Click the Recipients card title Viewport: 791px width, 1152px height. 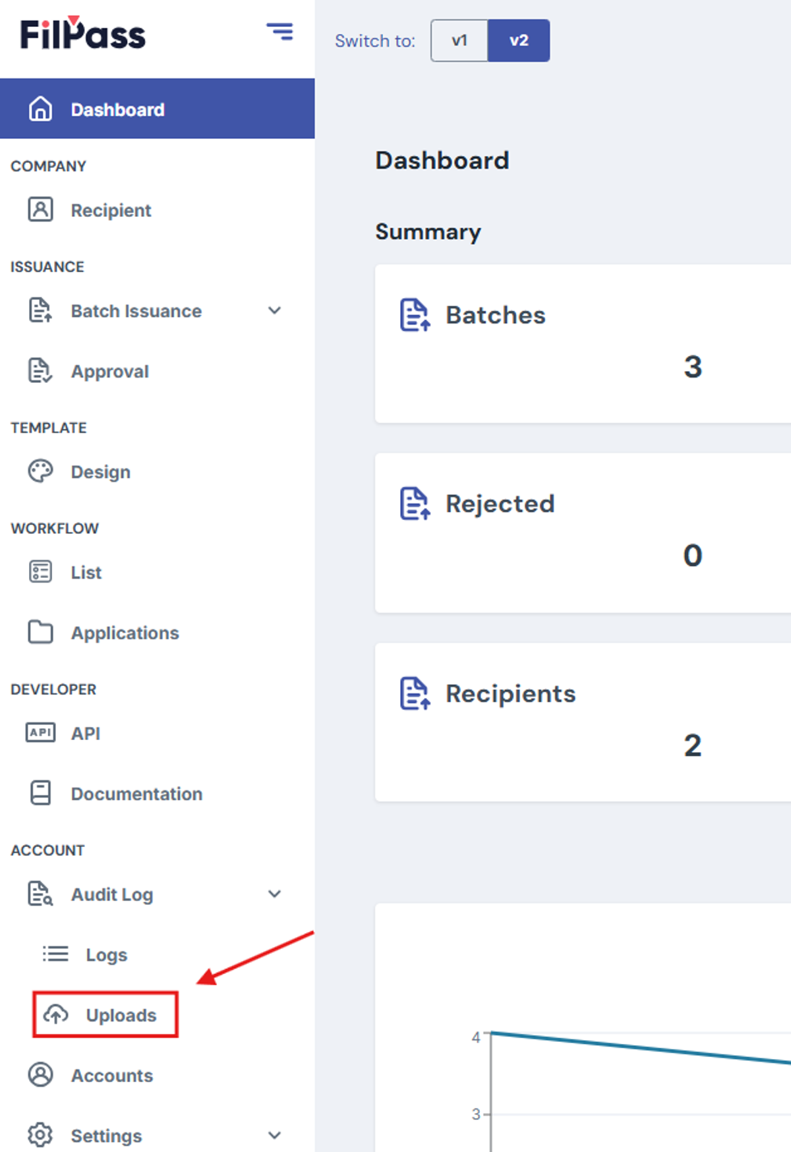tap(511, 693)
